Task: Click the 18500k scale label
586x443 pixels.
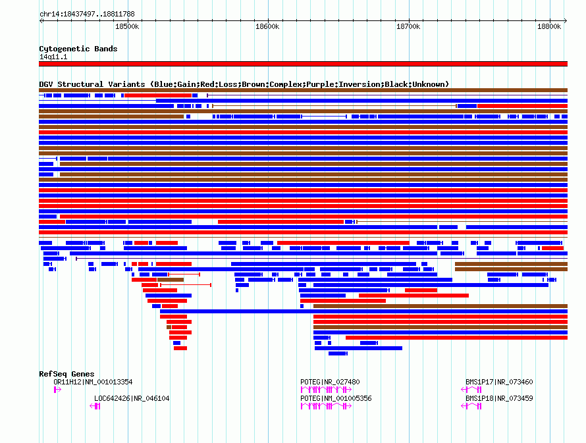Action: (x=127, y=26)
